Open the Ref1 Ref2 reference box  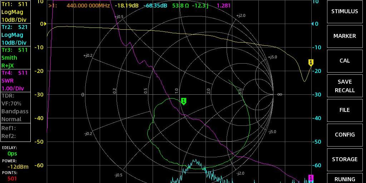[x=15, y=132]
